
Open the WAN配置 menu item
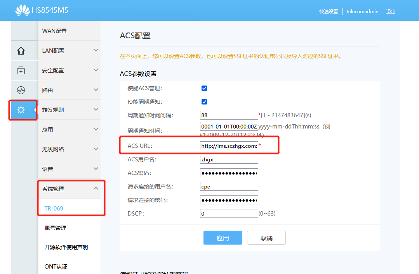[54, 31]
